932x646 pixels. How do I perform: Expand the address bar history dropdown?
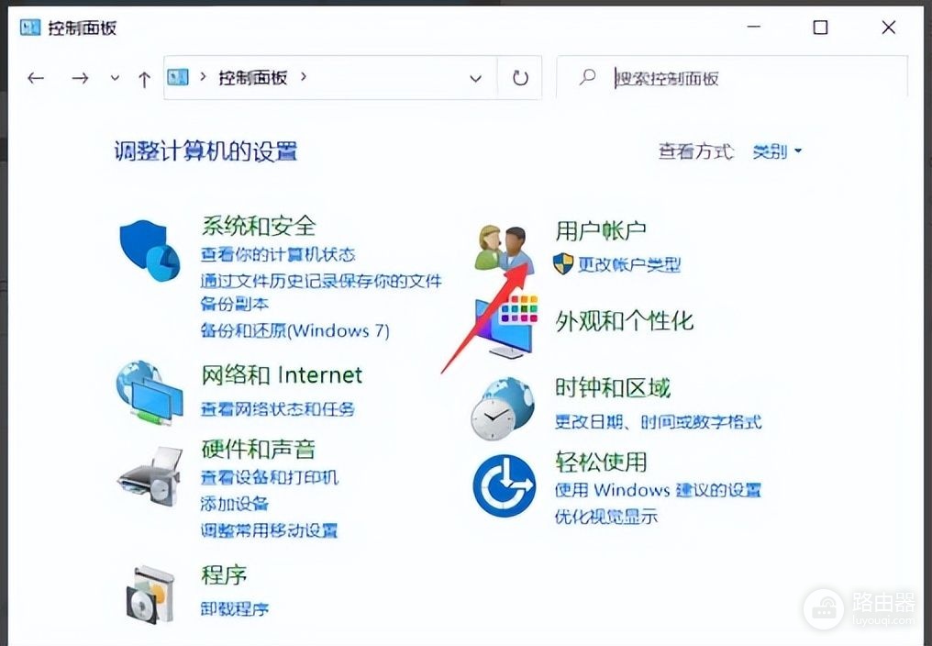click(x=475, y=79)
